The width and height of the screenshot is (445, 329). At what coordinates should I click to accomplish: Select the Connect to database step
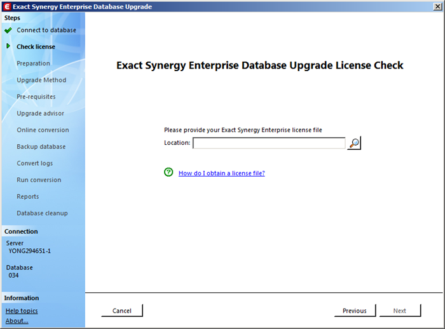(x=46, y=30)
